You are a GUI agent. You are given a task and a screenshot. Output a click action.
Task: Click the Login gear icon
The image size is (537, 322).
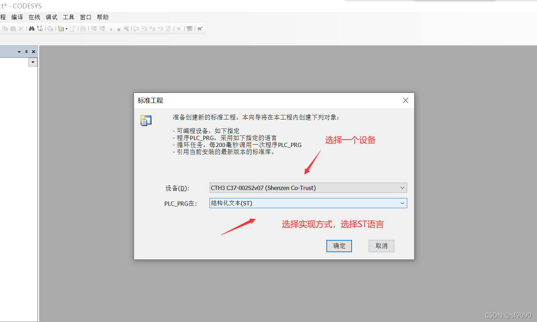(x=94, y=29)
